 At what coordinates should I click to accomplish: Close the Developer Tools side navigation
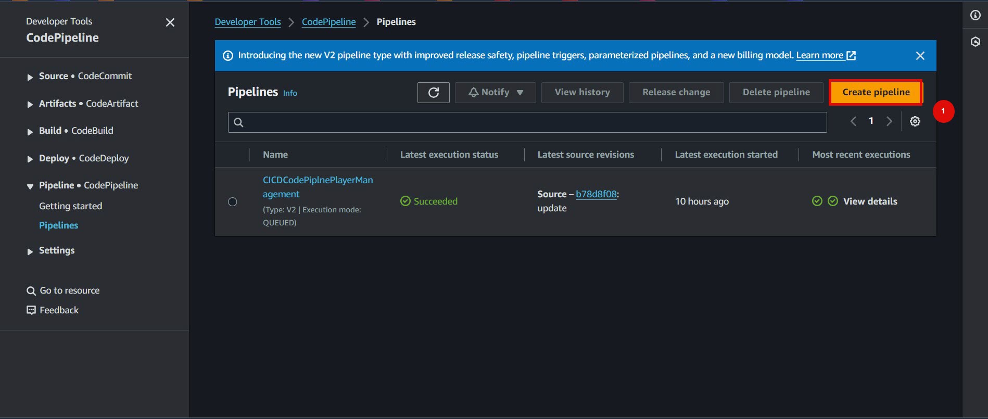pos(170,22)
